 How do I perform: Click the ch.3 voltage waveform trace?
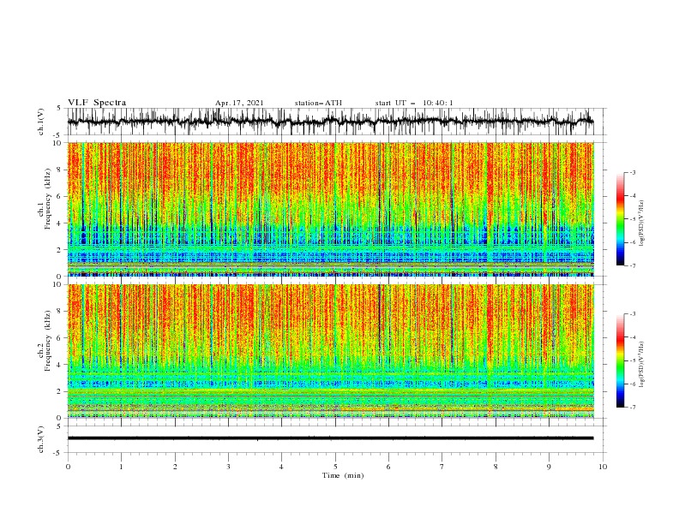pyautogui.click(x=330, y=438)
